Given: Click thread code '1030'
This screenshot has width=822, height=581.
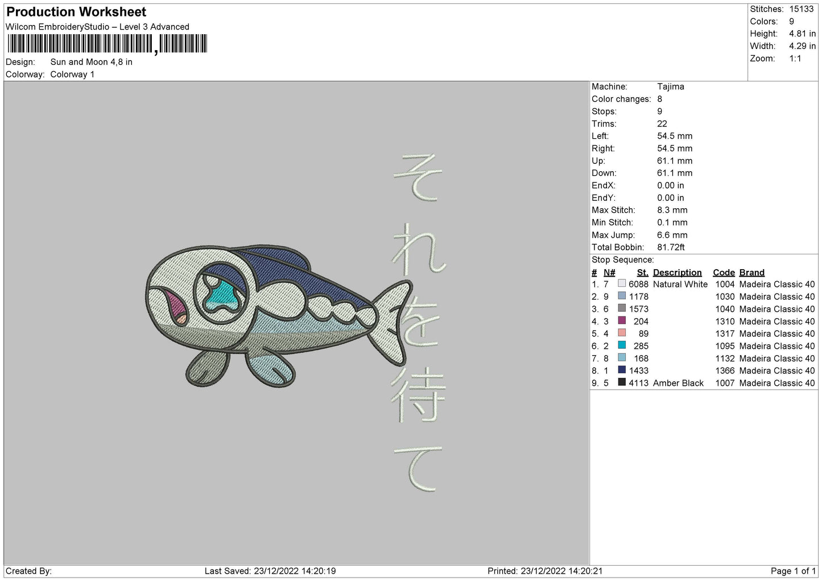Looking at the screenshot, I should click(725, 296).
